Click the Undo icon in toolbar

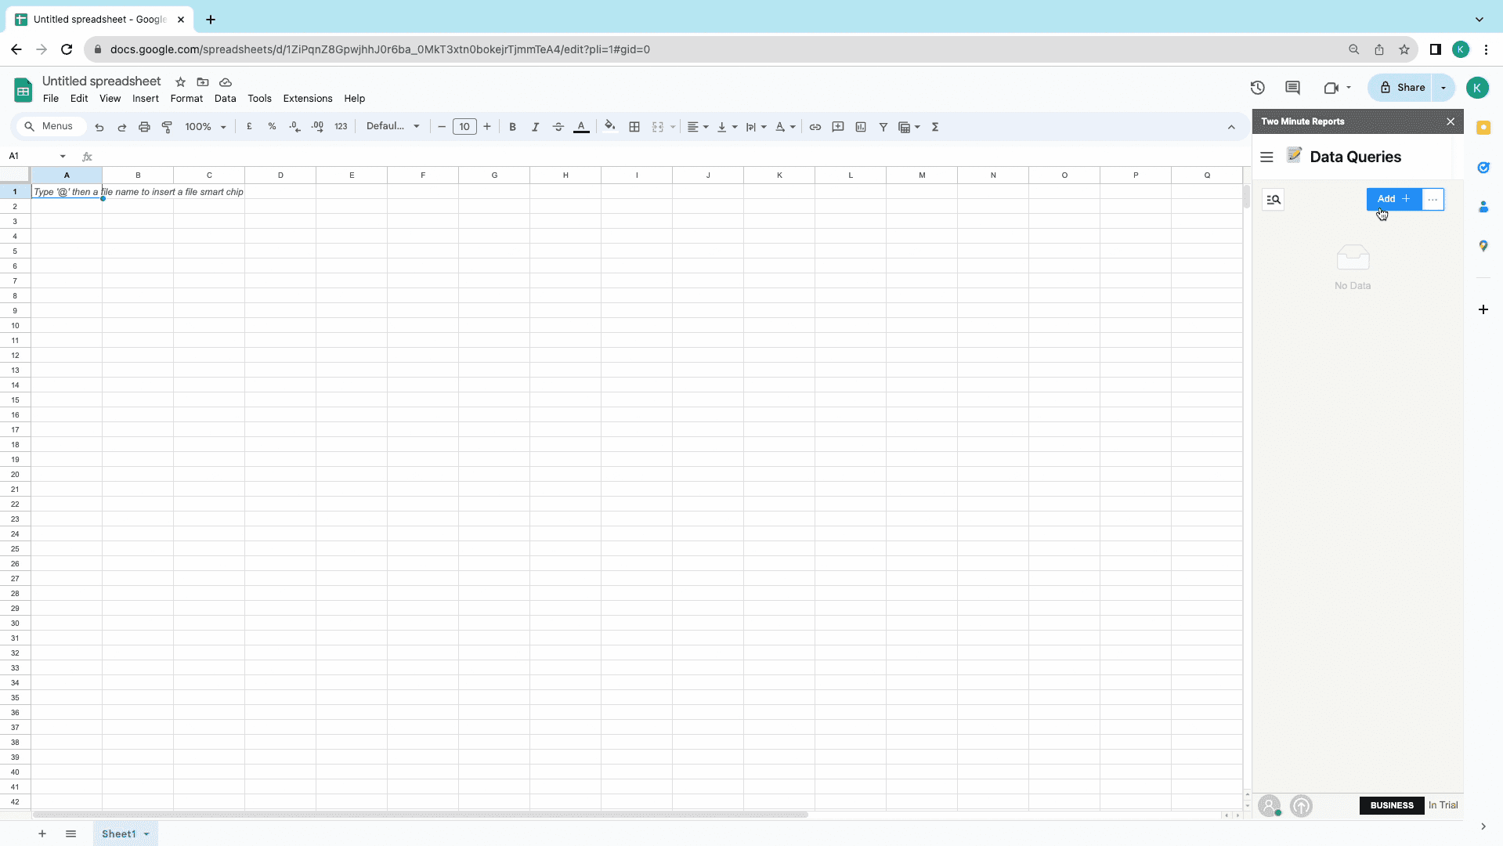tap(99, 127)
